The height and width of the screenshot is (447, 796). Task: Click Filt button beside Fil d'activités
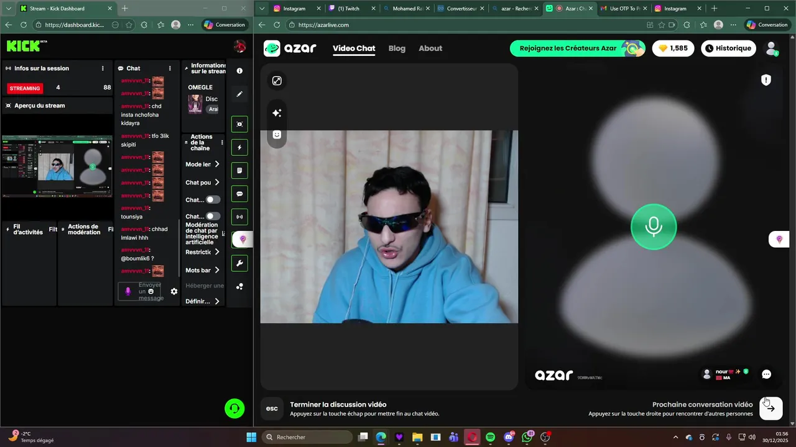click(53, 230)
